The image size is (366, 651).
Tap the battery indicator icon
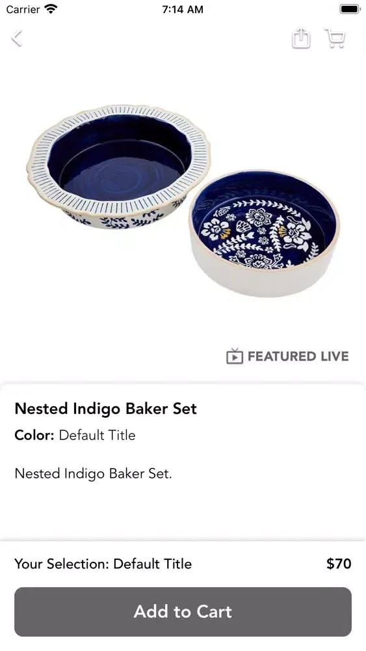[350, 8]
